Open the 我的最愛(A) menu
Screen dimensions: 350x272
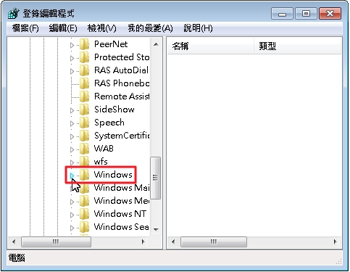(150, 28)
